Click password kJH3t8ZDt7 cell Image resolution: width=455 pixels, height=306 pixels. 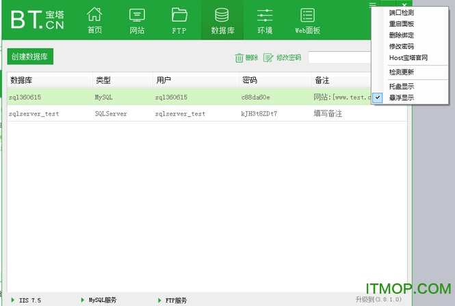coord(259,113)
